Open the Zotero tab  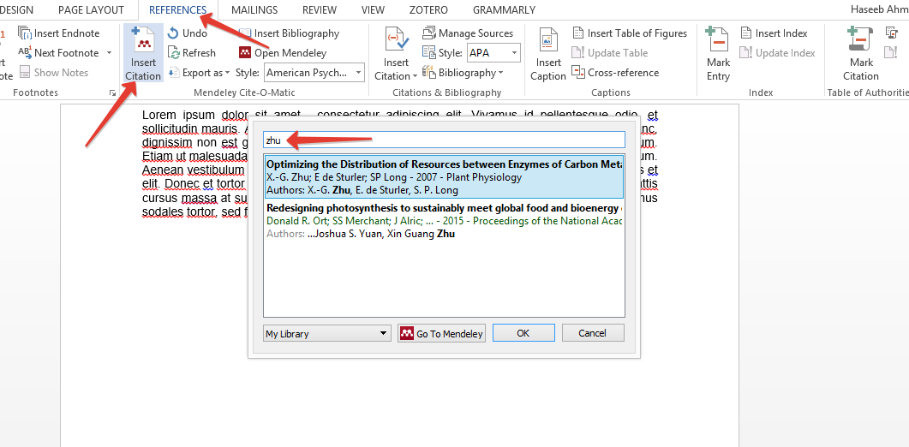(x=428, y=10)
